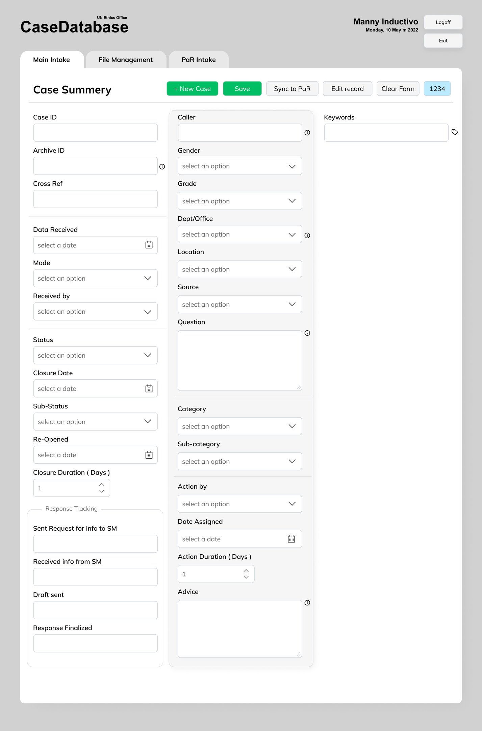Click into the Case ID field

click(95, 133)
